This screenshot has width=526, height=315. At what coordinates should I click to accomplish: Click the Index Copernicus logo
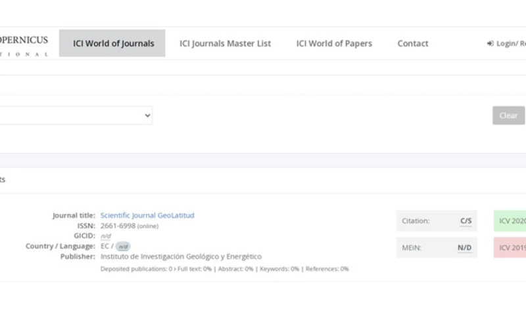tap(24, 45)
